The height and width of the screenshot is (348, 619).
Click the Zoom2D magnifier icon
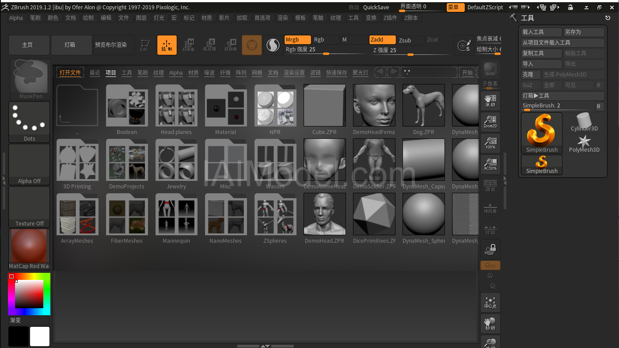pos(490,122)
